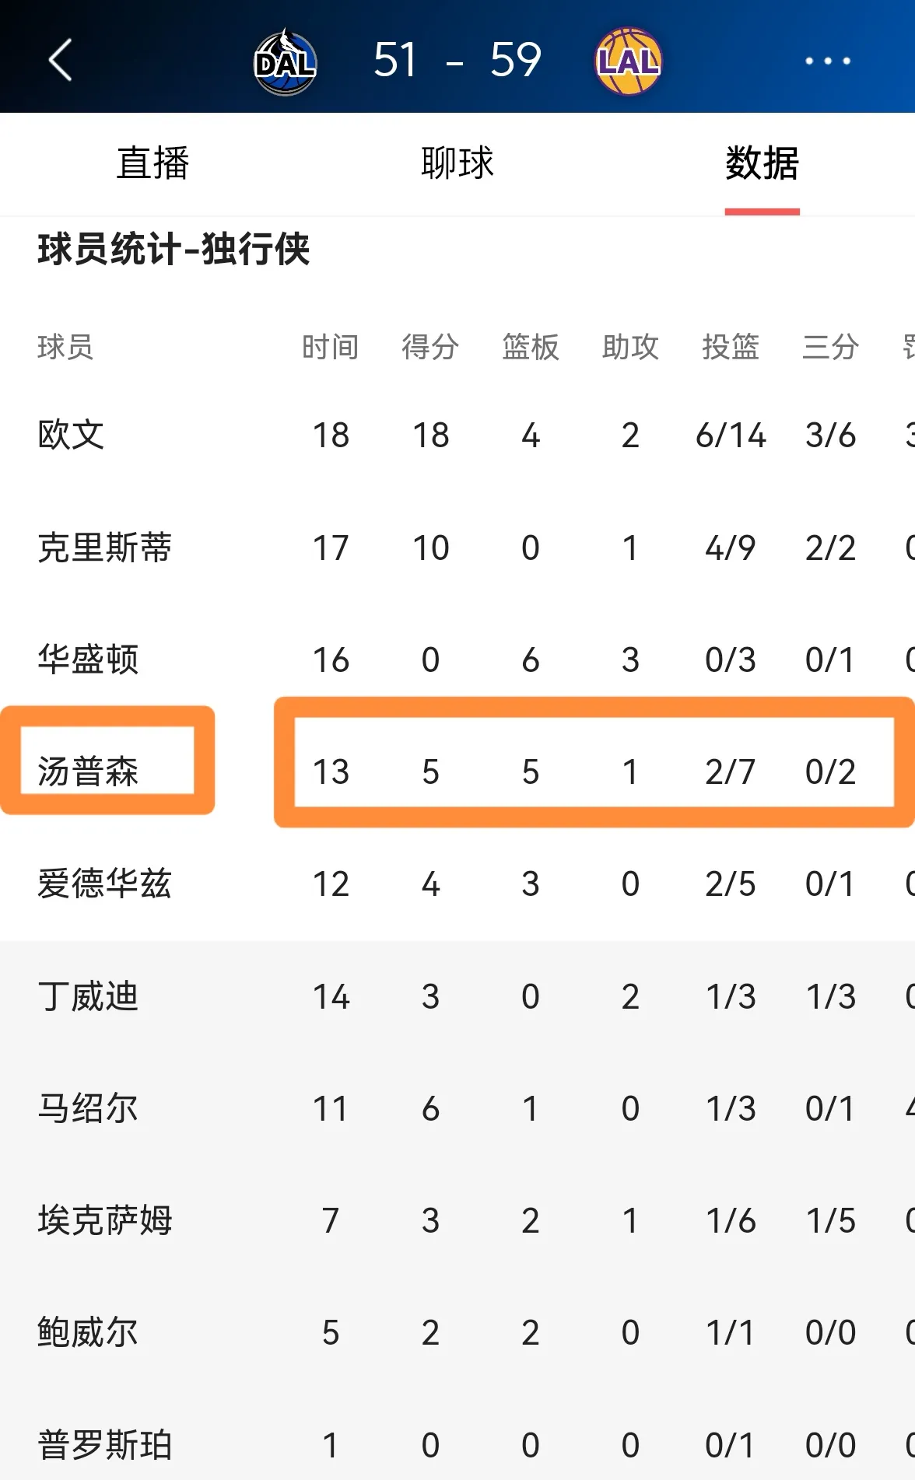Switch to the 直播 tab

(152, 163)
